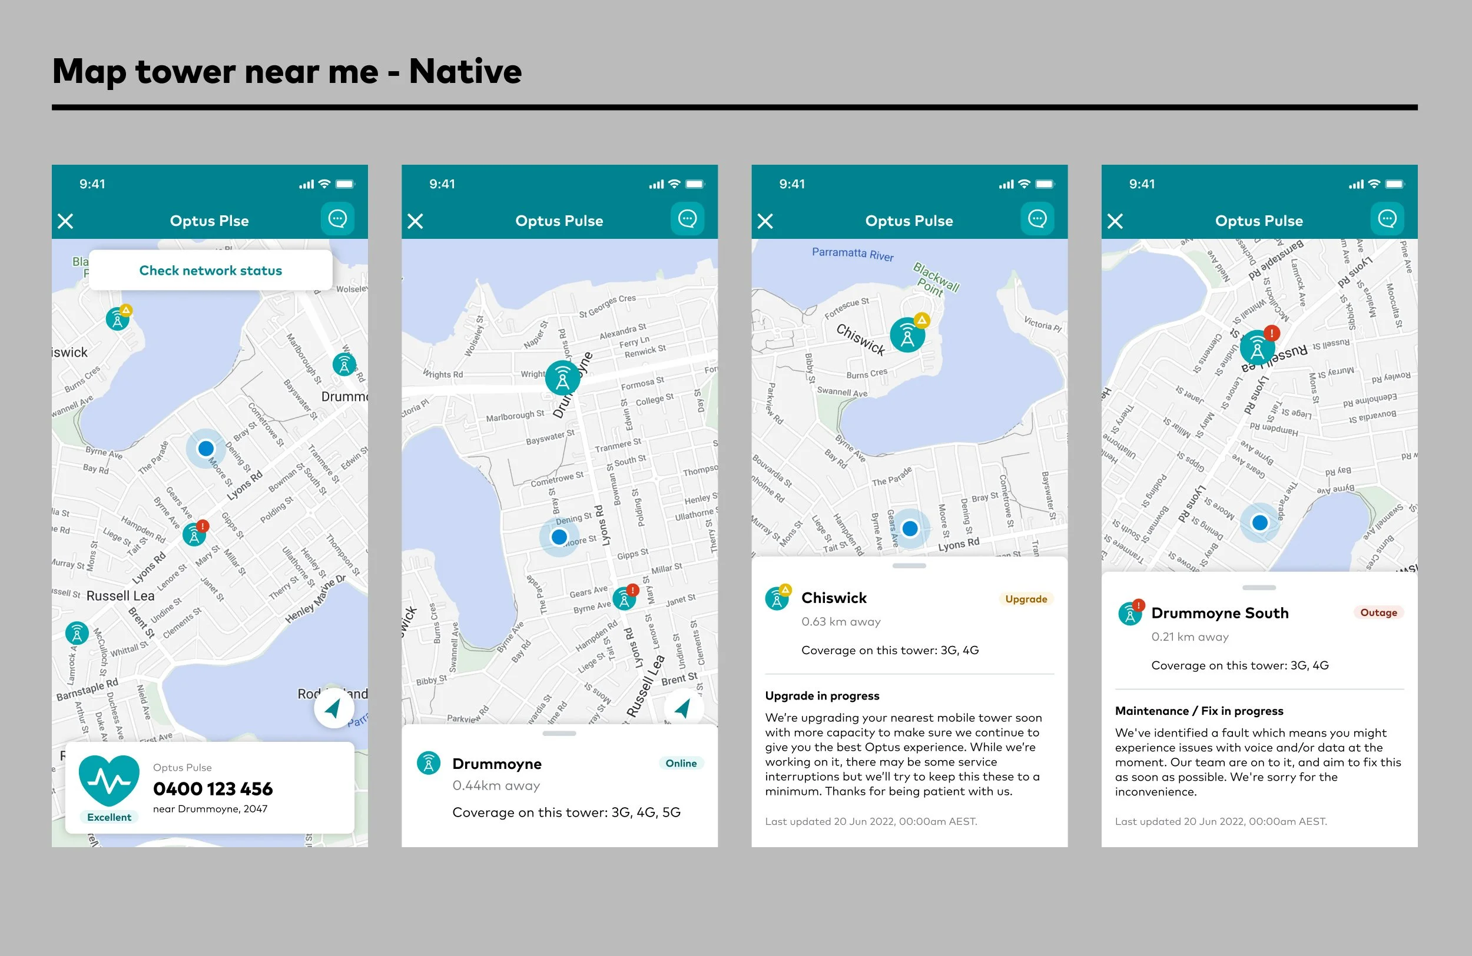
Task: Select large Drummoyne tower marker on second map
Action: point(563,378)
